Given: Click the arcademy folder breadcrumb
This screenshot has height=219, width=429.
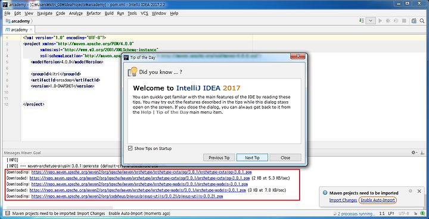Looking at the screenshot, I should tap(18, 21).
